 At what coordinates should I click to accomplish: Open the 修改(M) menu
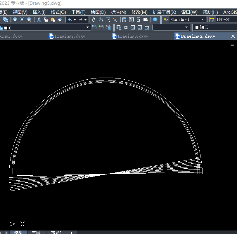click(139, 12)
